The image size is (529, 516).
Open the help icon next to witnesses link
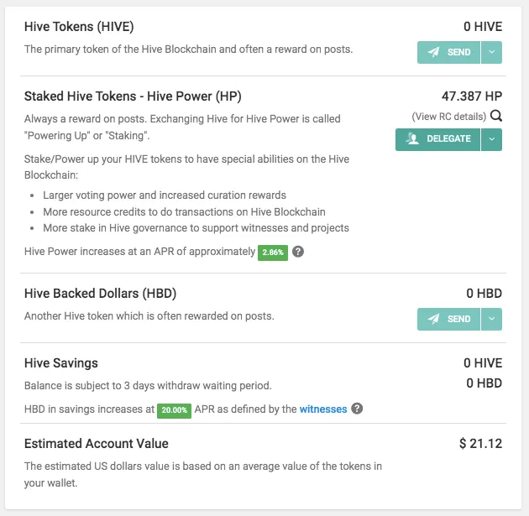[357, 409]
